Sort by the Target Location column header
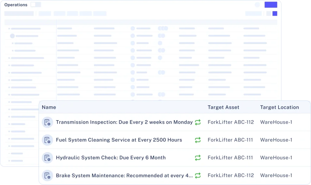 pyautogui.click(x=279, y=107)
